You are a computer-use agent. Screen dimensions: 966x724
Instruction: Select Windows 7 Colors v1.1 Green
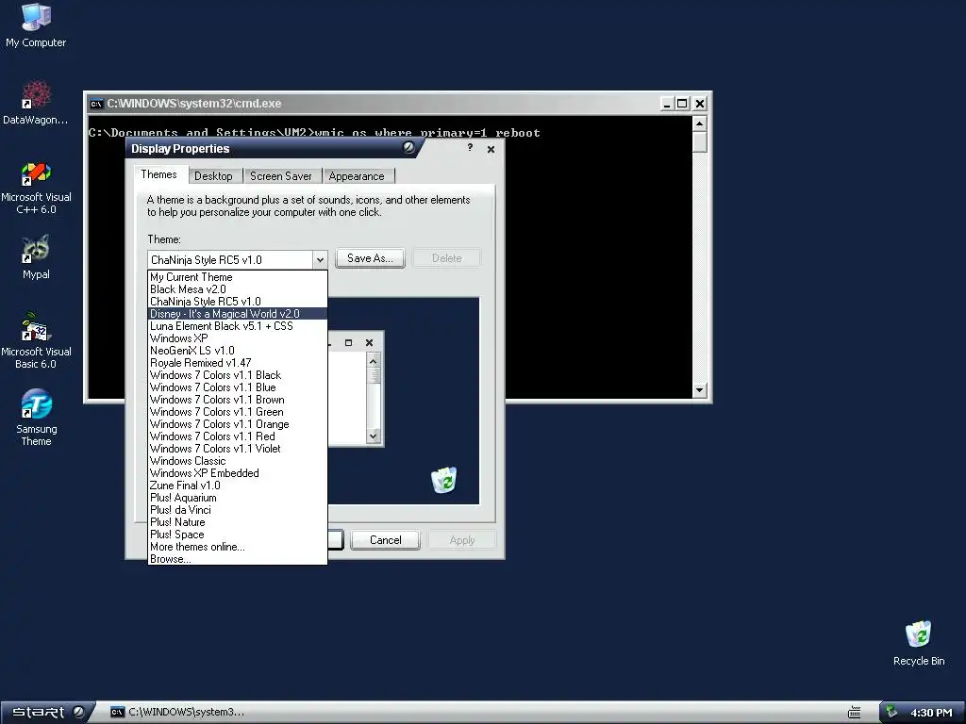(x=237, y=413)
